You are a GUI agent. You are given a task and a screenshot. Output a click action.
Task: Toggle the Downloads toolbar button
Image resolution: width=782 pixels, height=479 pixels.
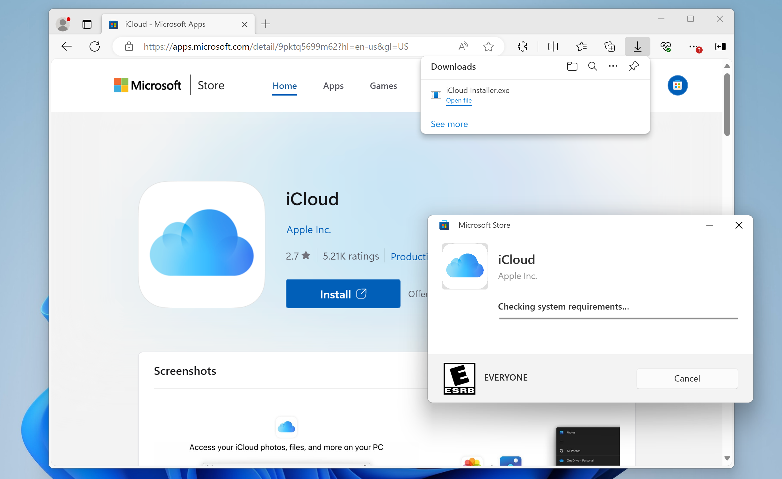tap(637, 46)
